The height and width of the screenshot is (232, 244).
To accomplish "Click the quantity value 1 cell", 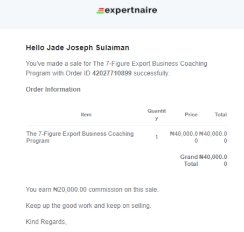I will [156, 137].
